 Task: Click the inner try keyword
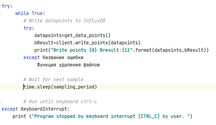click(x=29, y=28)
